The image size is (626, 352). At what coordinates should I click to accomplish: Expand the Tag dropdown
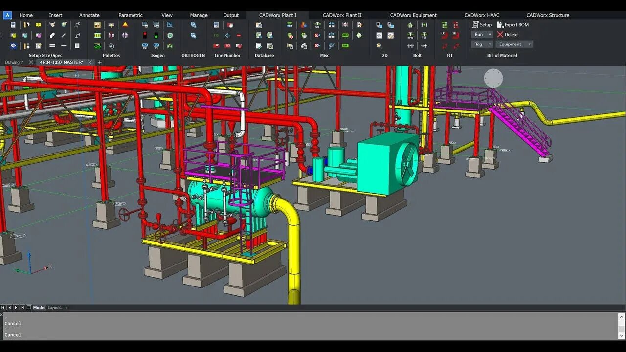[x=482, y=44]
